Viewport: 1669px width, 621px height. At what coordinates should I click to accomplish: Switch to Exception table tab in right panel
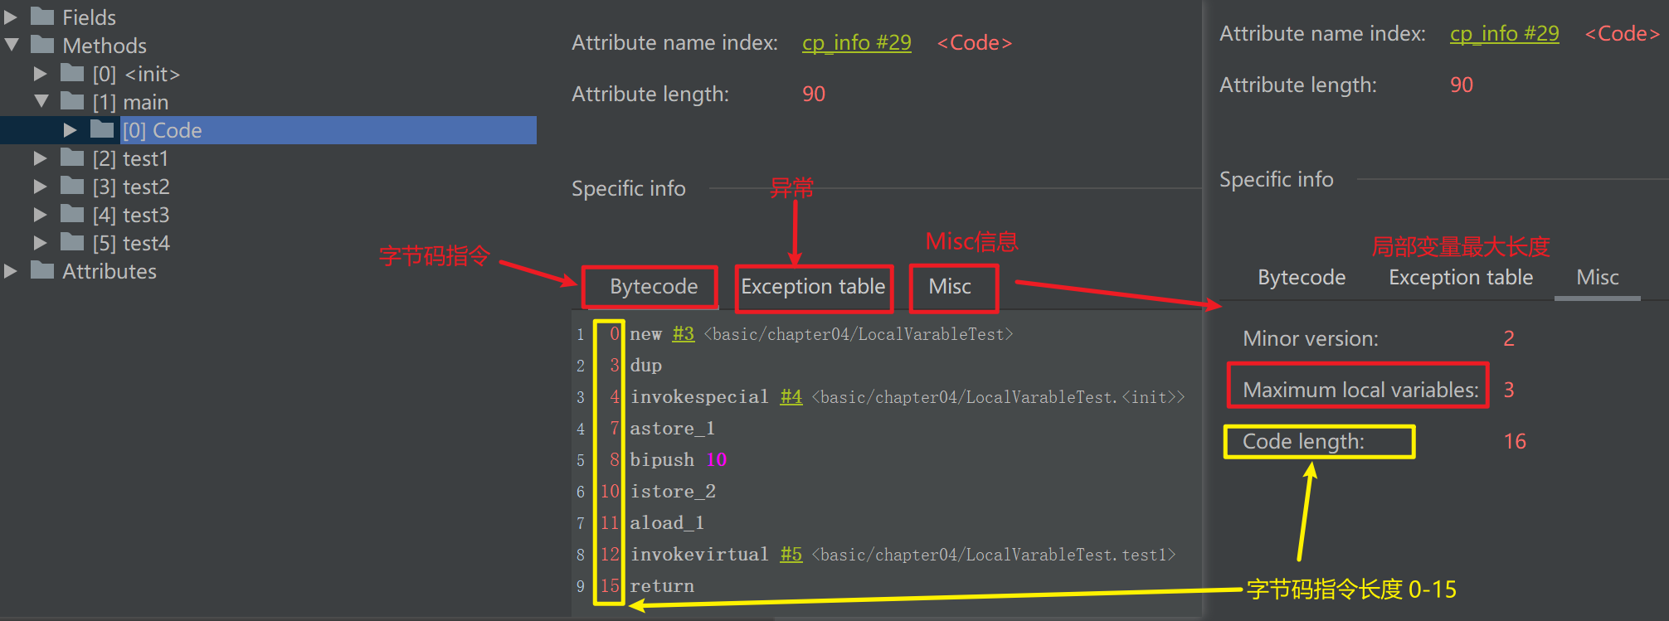click(x=1461, y=278)
